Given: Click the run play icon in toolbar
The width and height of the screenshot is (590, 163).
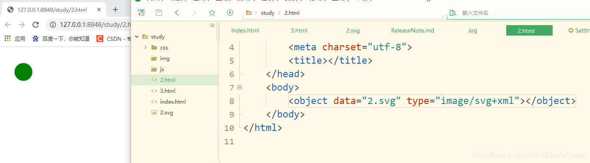Looking at the screenshot, I should point(230,13).
